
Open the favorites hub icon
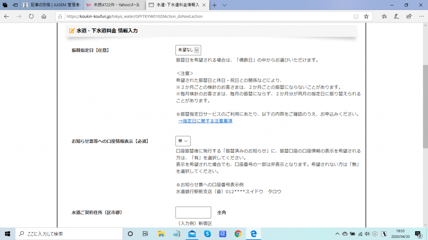coord(384,16)
